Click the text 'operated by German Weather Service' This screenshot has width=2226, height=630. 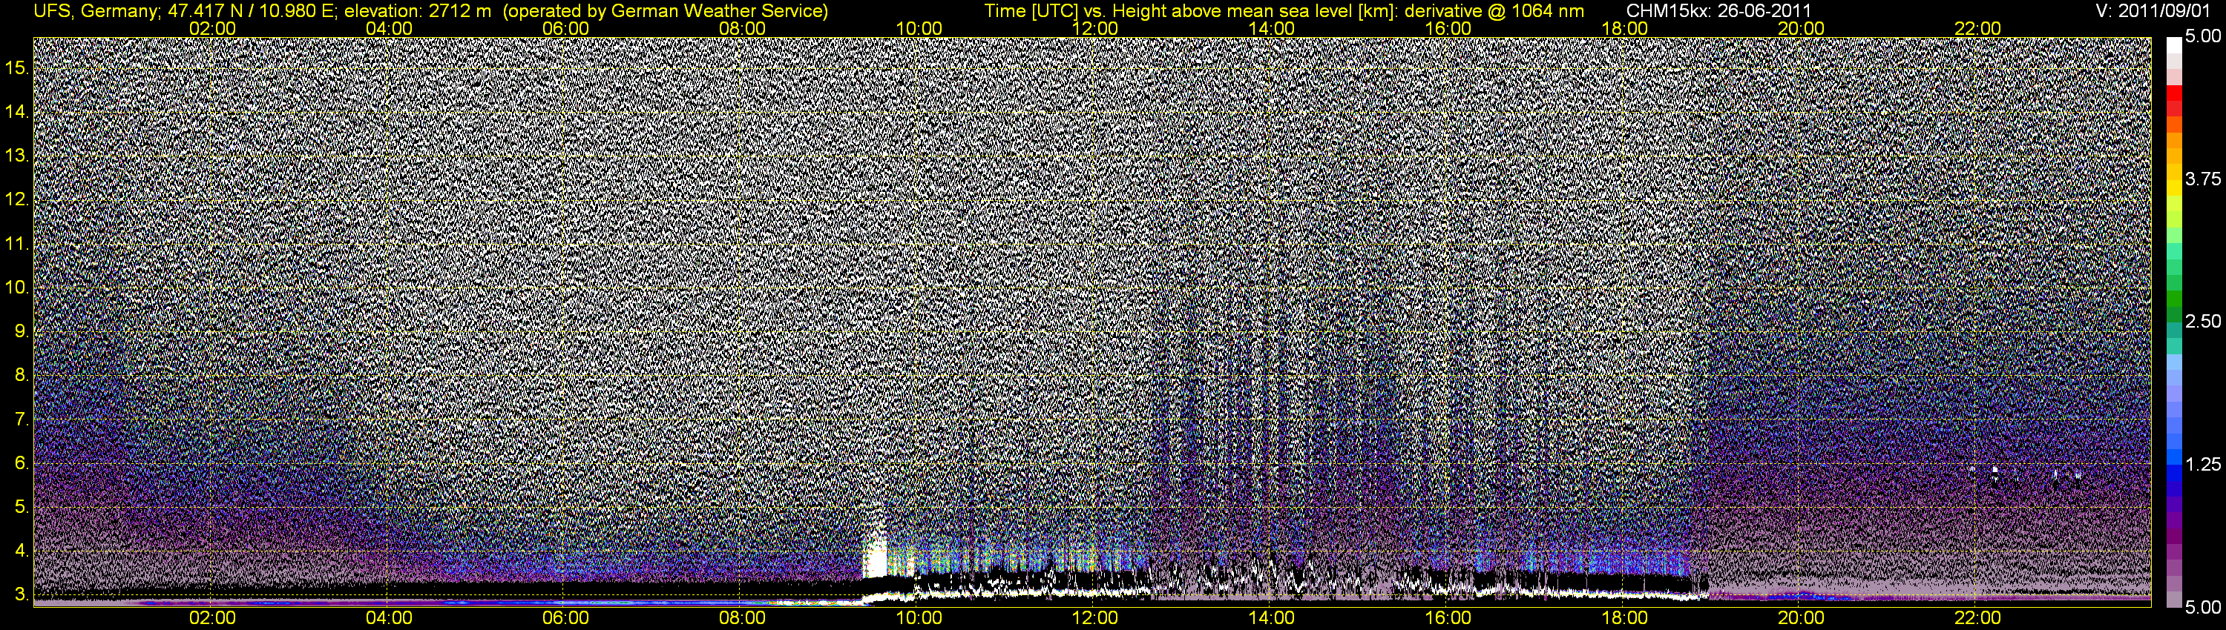click(666, 10)
